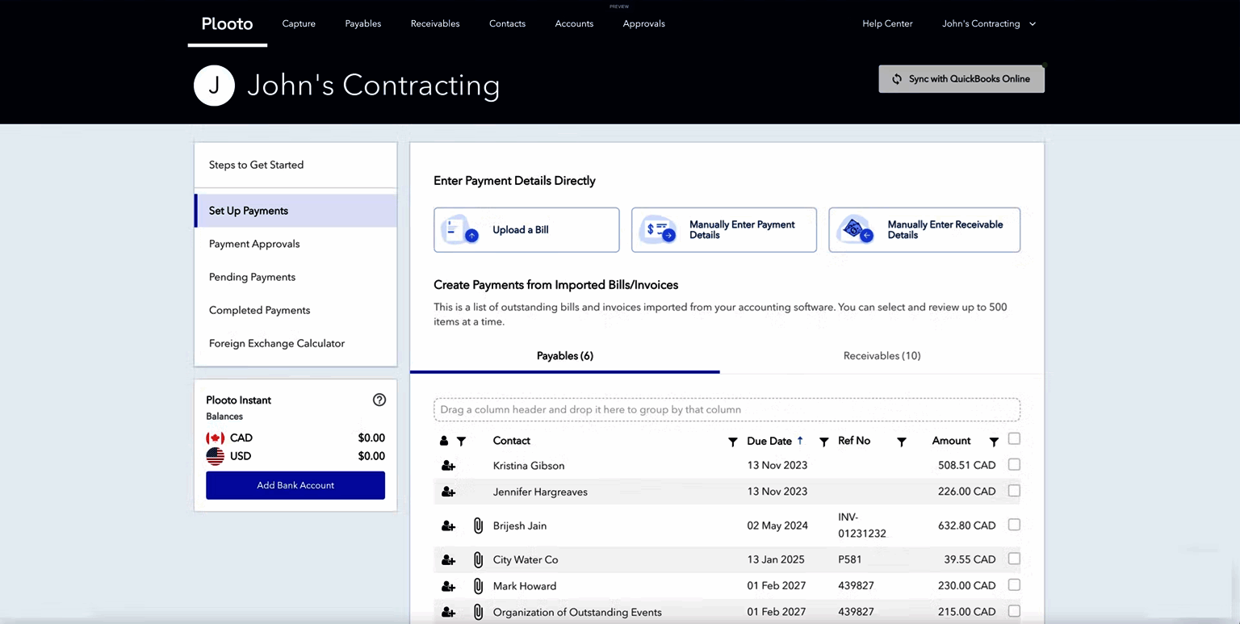Toggle the select-all checkbox in table header

[1014, 439]
